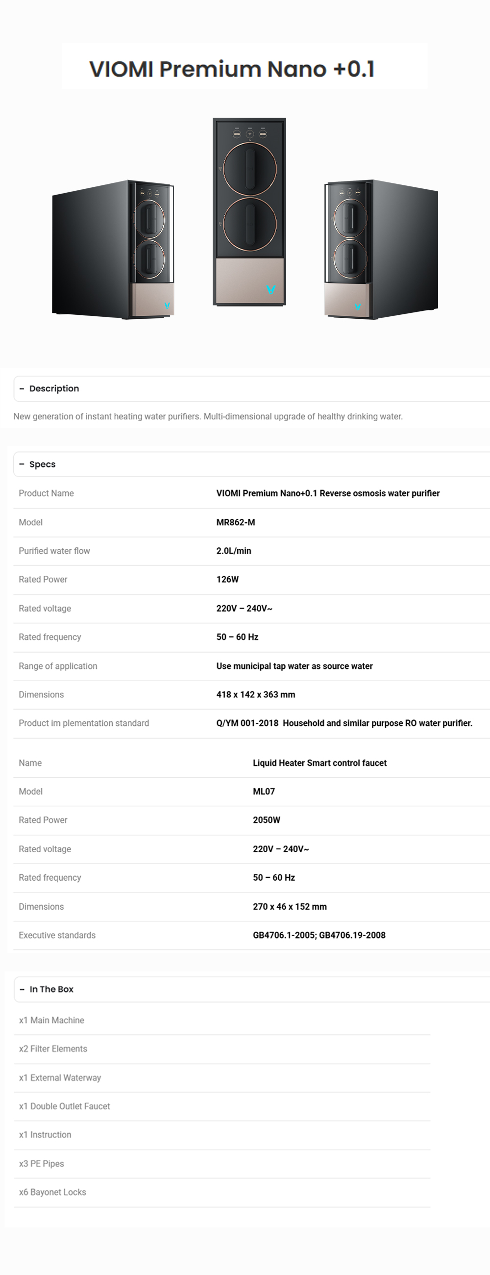Viewport: 490px width, 1275px height.
Task: Click the minus icon beside Specs
Action: [22, 464]
